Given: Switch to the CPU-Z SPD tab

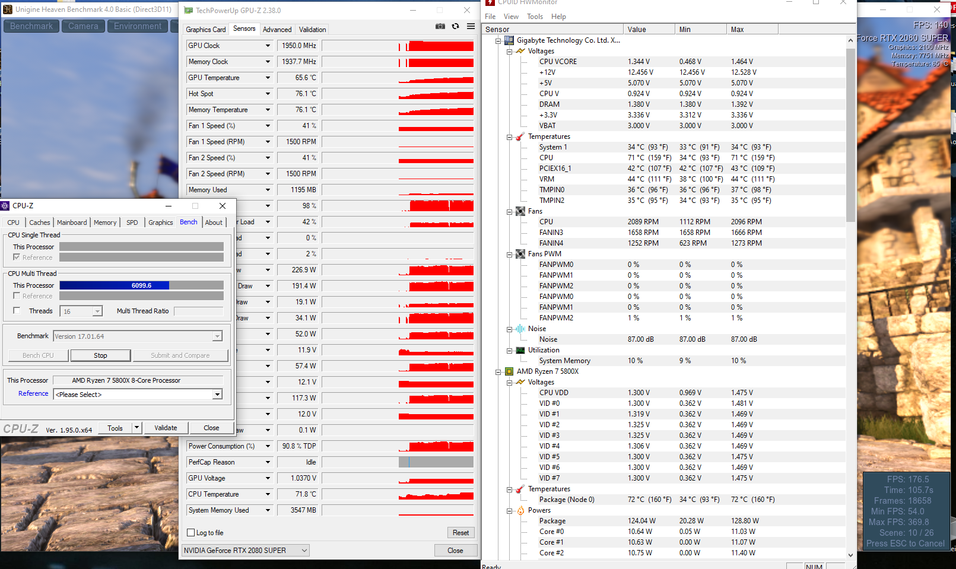Looking at the screenshot, I should click(x=132, y=222).
